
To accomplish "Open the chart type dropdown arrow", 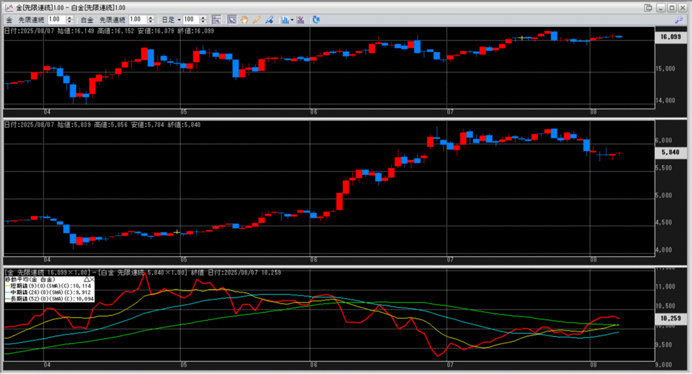I will click(292, 20).
